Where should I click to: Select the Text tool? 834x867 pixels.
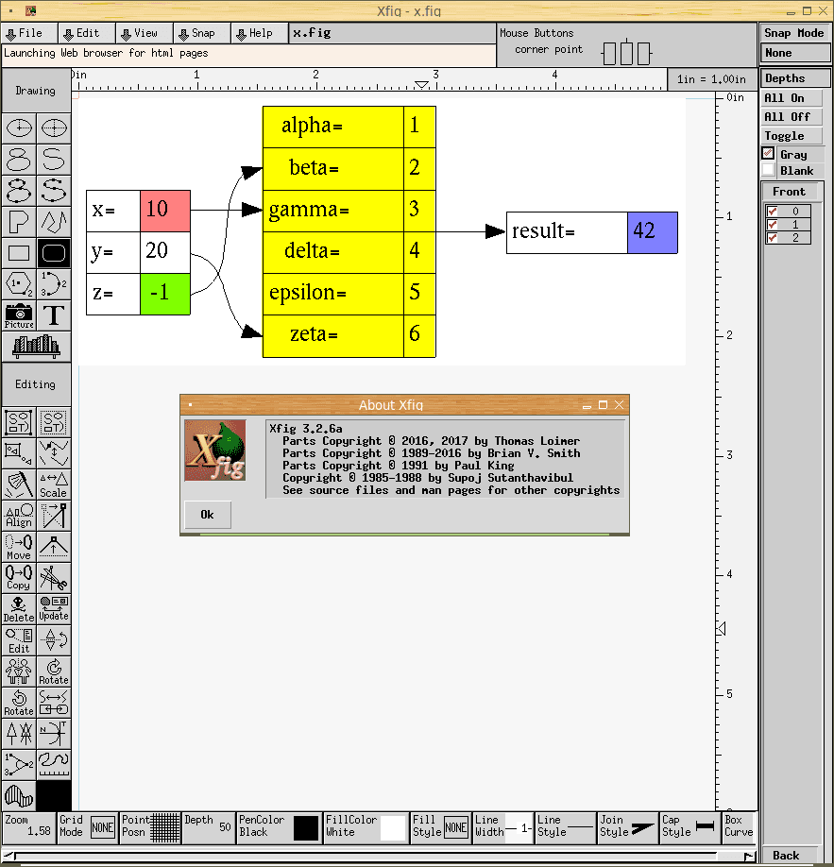[x=54, y=315]
